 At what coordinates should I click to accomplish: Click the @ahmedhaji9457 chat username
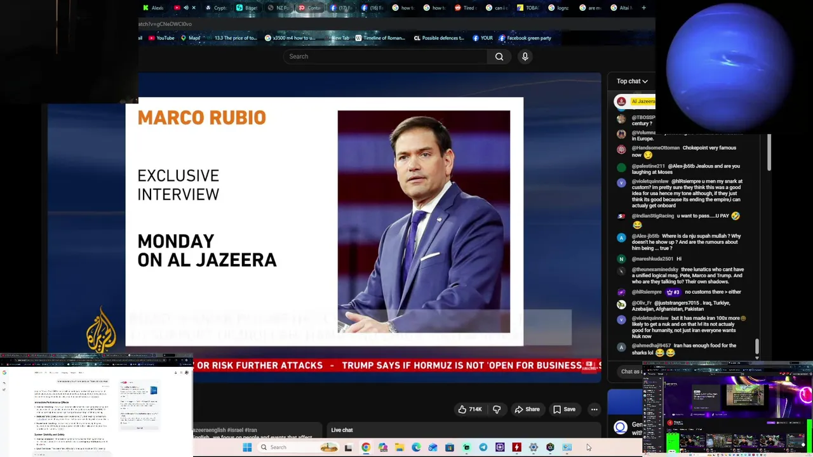[651, 346]
